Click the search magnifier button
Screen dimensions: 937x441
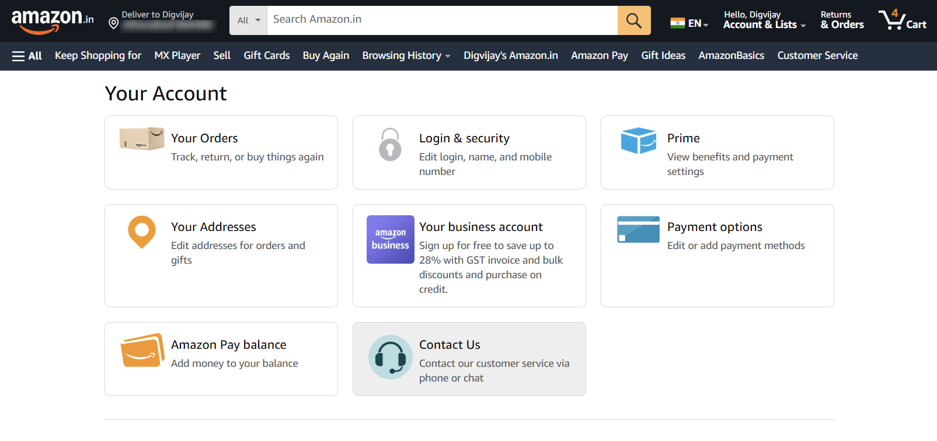(634, 20)
